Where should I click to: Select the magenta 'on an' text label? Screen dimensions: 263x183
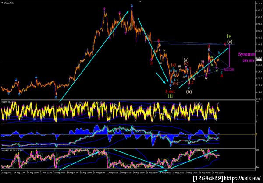tap(248, 60)
